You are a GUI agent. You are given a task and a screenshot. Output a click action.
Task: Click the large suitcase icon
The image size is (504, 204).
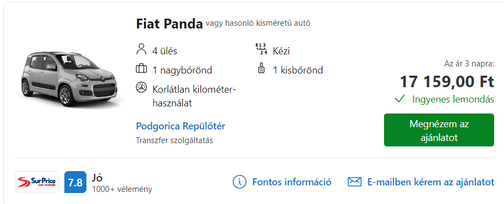[x=141, y=69]
